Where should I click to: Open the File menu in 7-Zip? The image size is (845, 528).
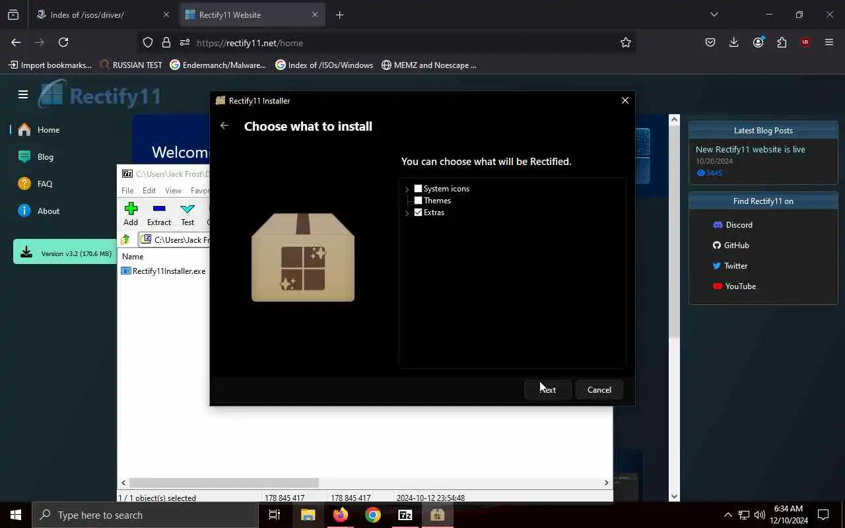[x=127, y=191]
